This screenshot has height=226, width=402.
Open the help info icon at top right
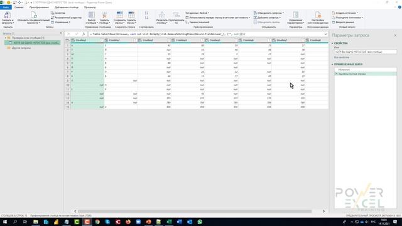399,7
